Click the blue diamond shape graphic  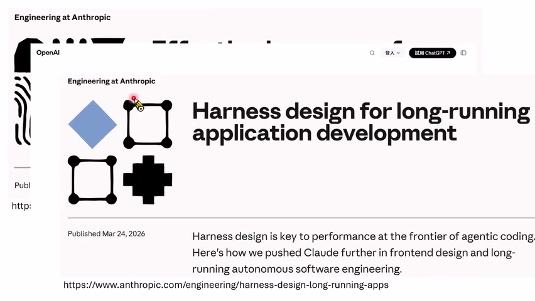92,124
